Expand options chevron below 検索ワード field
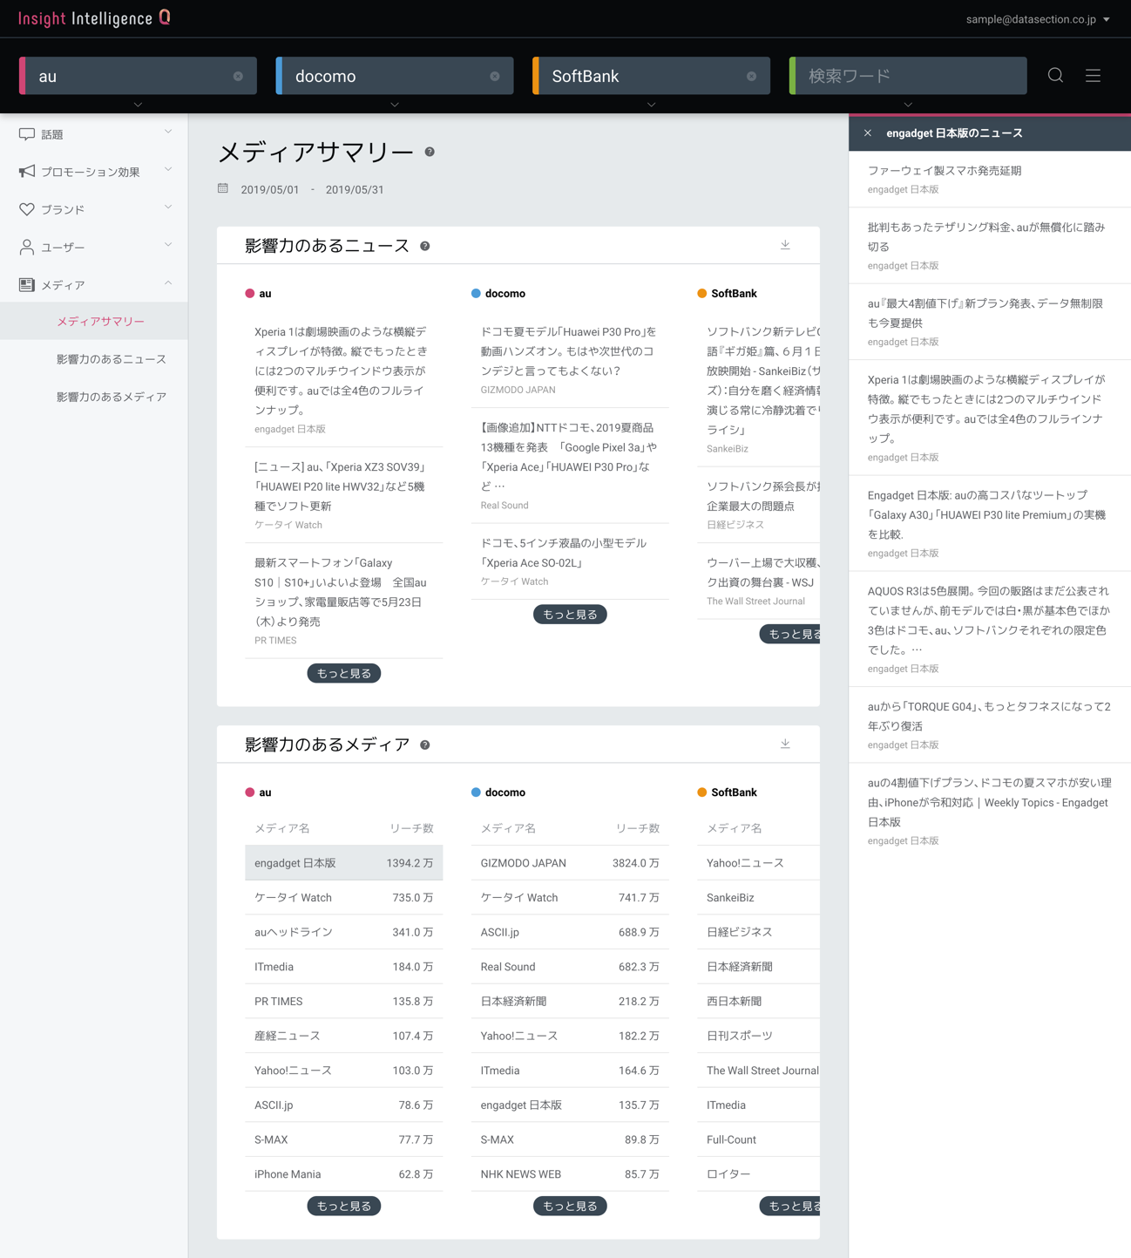1131x1258 pixels. click(x=908, y=105)
